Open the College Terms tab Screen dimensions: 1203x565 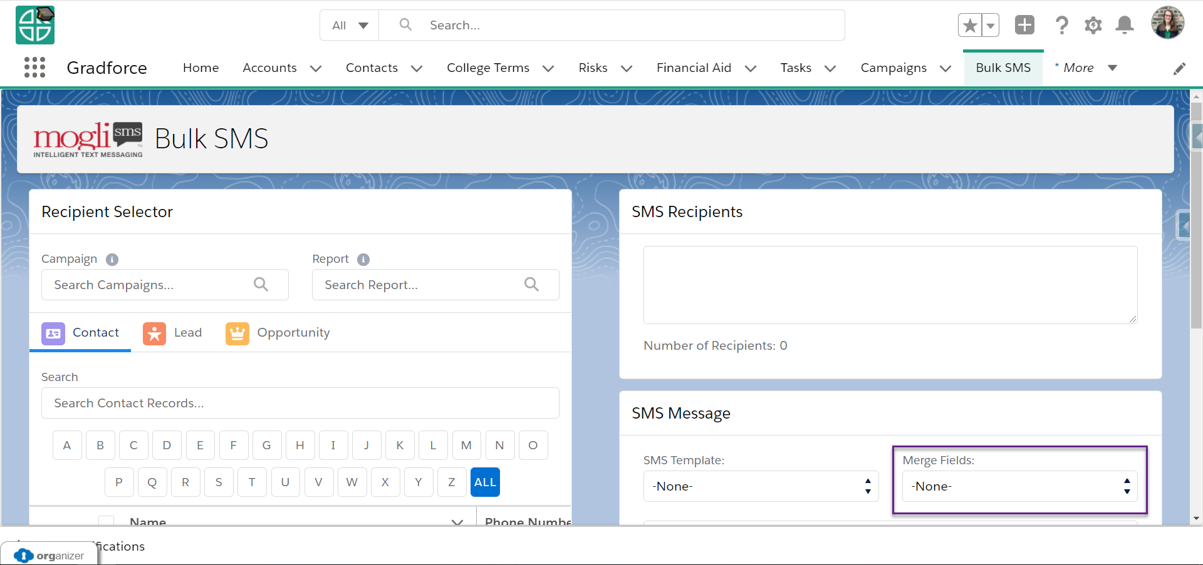click(x=488, y=68)
